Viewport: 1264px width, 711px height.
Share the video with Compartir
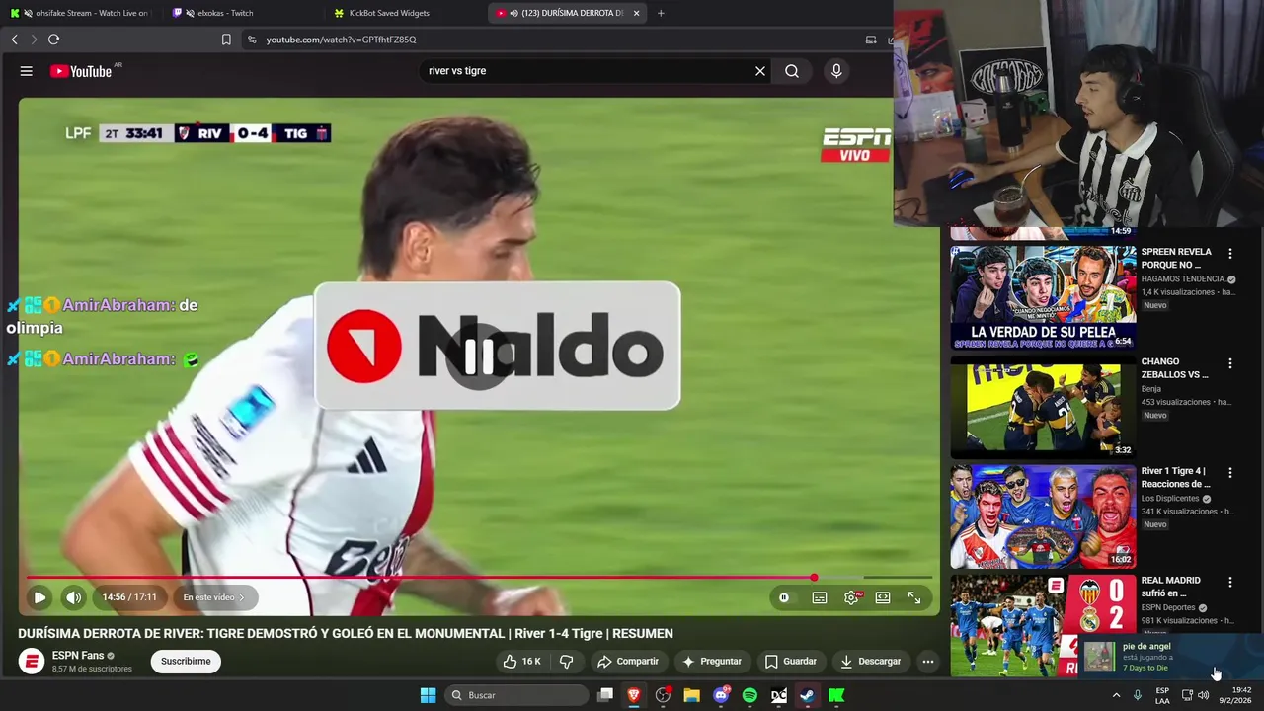tap(628, 661)
